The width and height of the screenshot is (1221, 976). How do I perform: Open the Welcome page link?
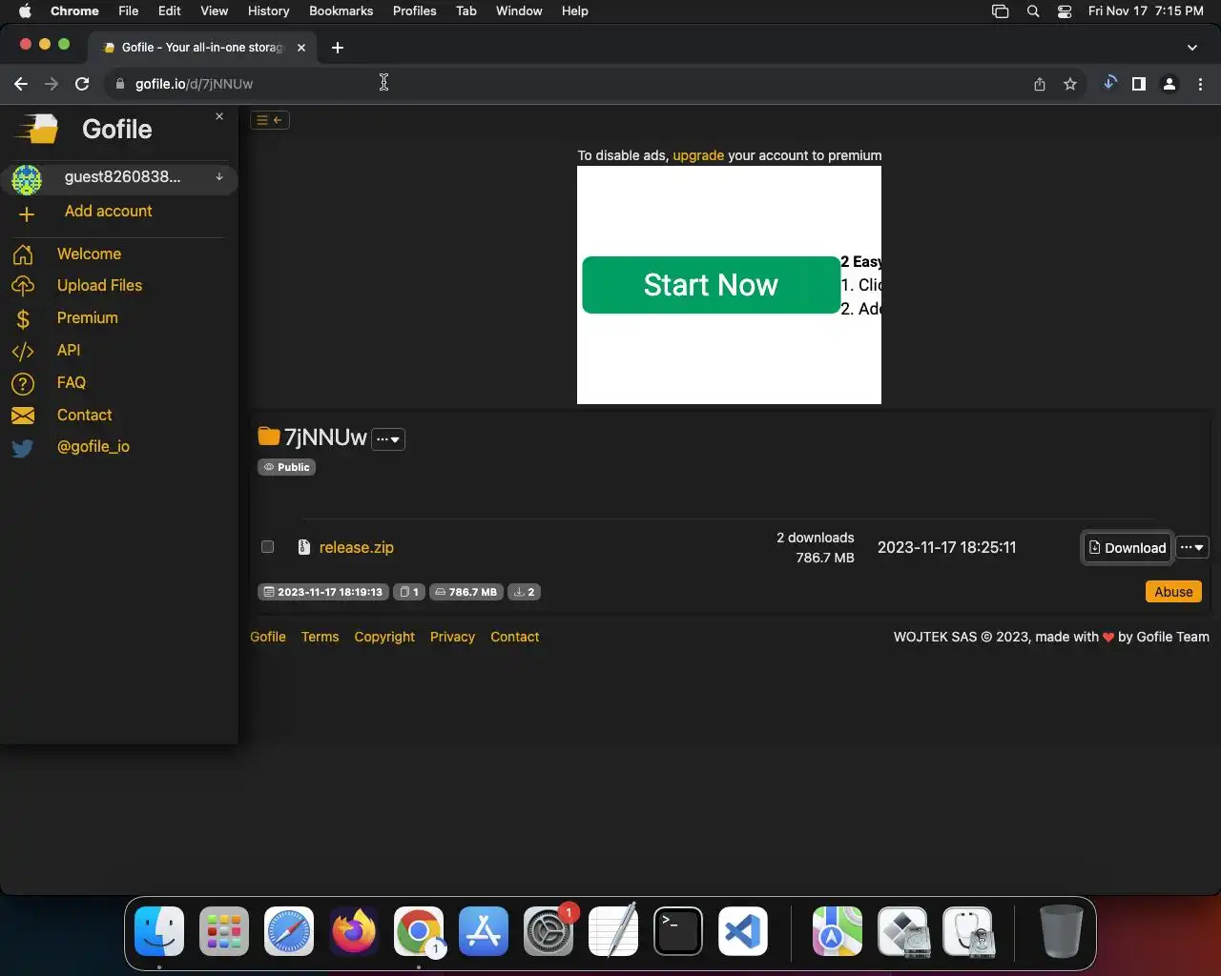(x=89, y=254)
